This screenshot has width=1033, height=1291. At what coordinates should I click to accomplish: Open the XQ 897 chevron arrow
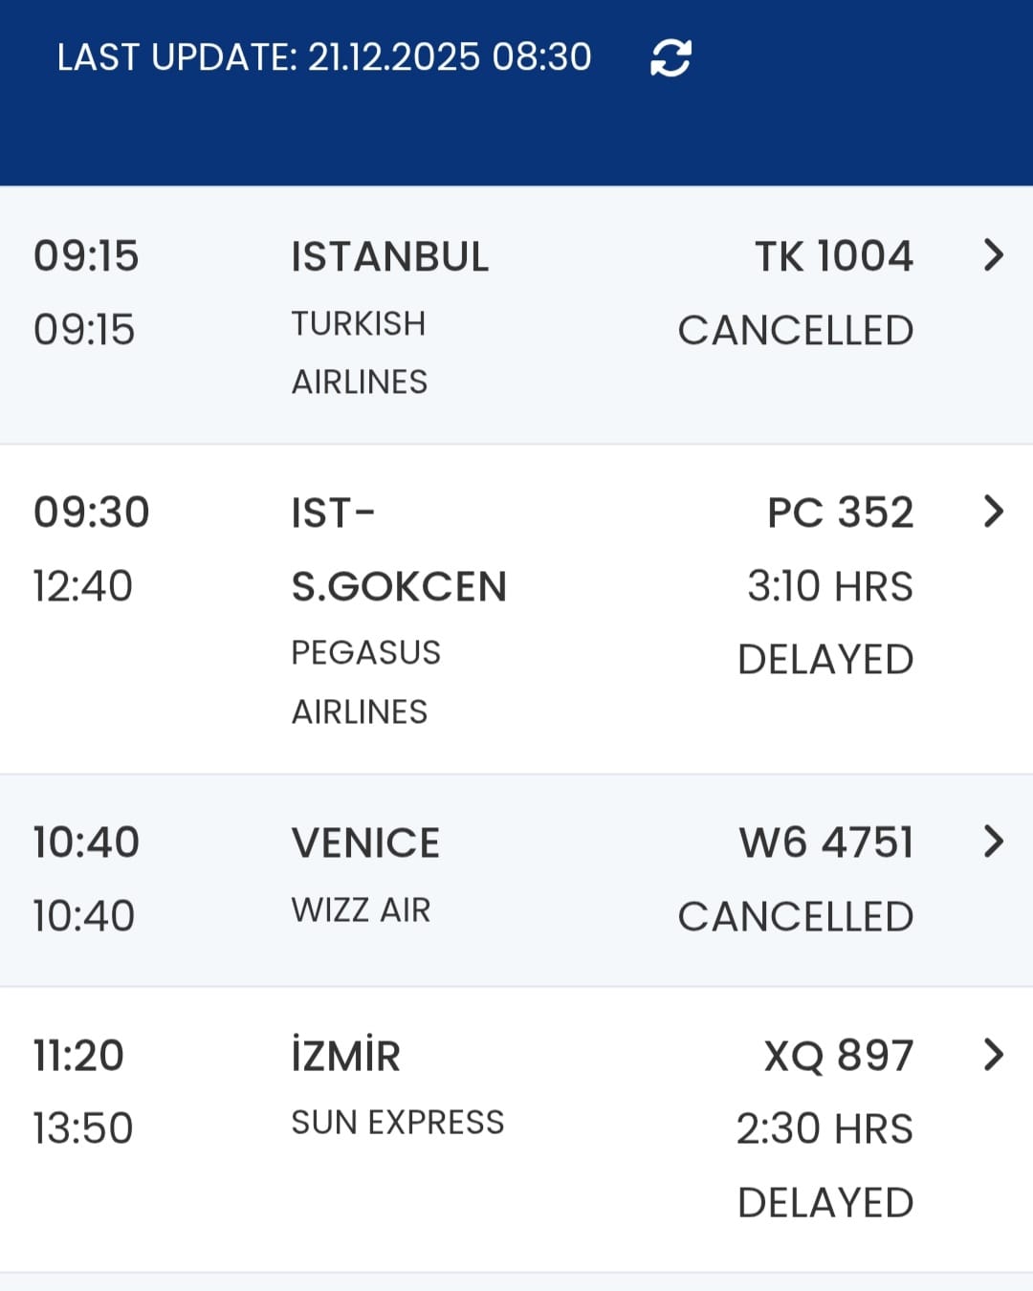click(x=994, y=1055)
